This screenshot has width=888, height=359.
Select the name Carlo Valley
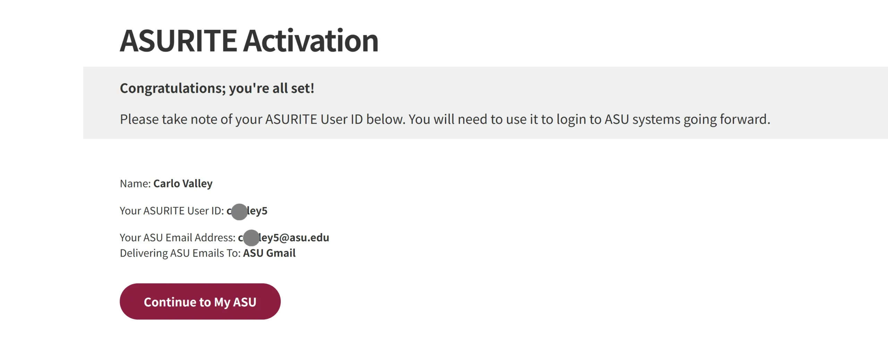coord(183,183)
